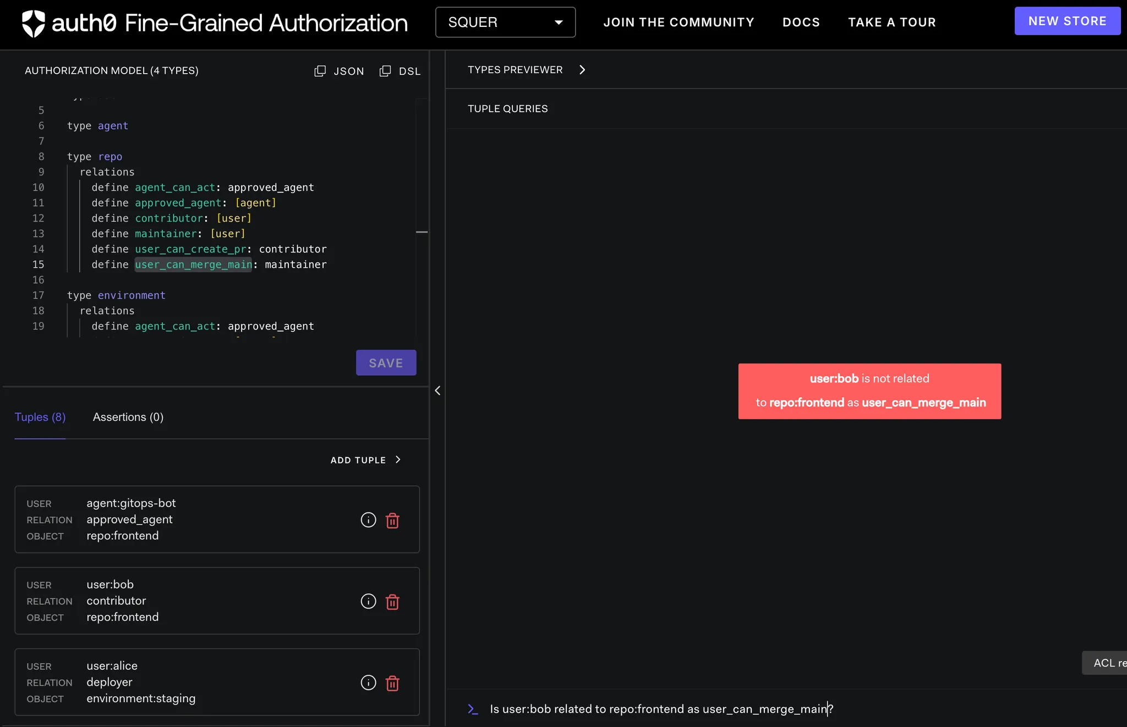Delete the user:alice deployer tuple
1127x727 pixels.
click(x=392, y=683)
